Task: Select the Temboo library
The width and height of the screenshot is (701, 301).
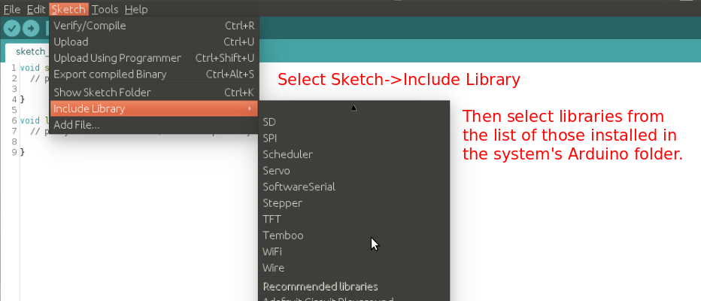Action: pos(283,236)
